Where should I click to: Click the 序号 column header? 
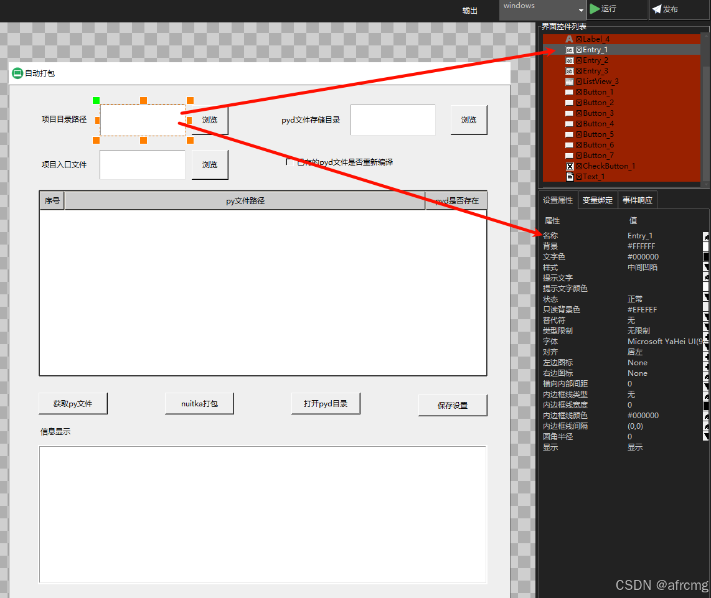(52, 200)
